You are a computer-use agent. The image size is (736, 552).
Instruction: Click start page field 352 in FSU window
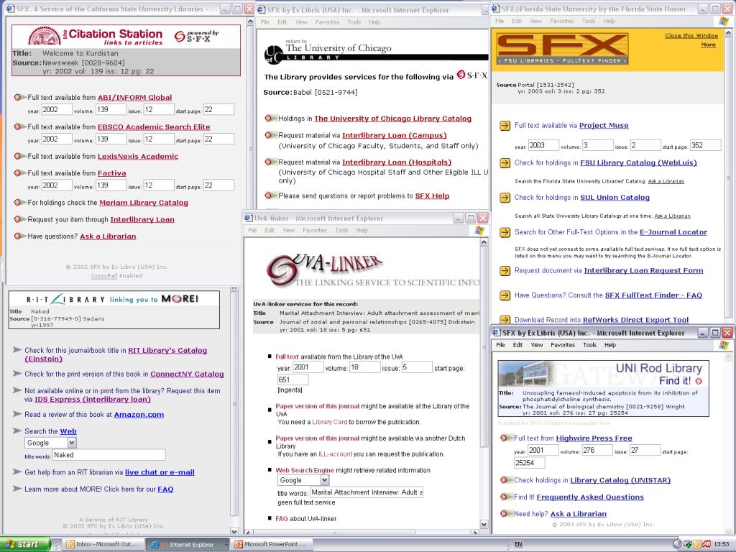(706, 145)
